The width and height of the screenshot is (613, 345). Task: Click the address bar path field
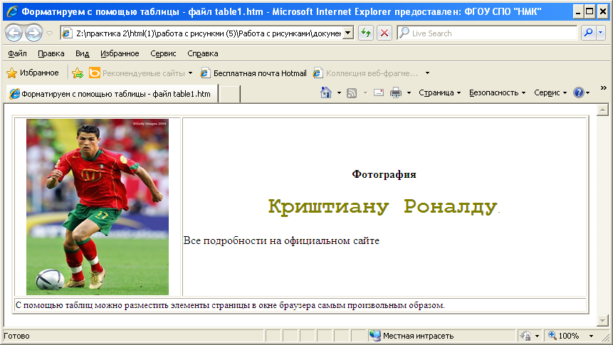point(201,33)
